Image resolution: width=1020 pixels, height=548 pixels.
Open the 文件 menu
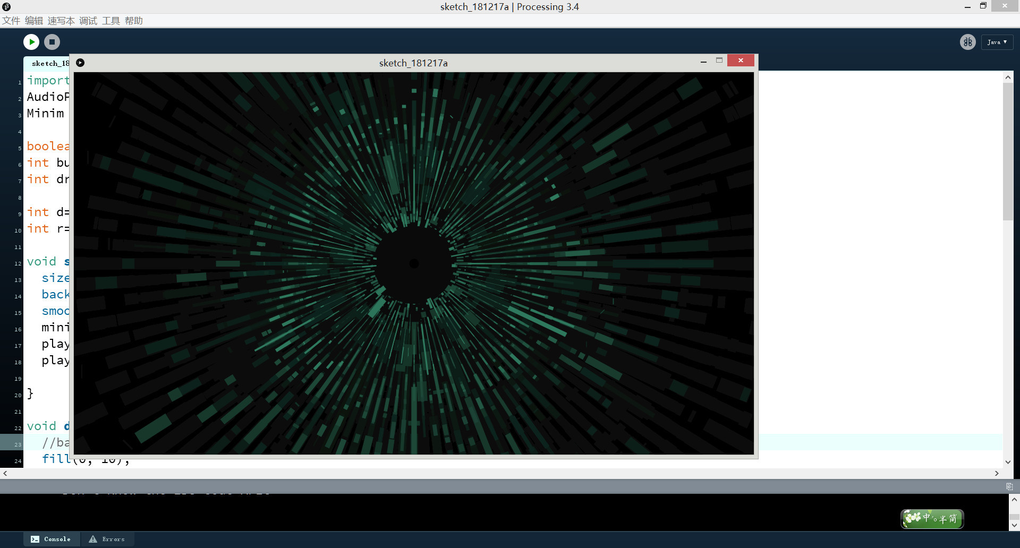coord(11,21)
